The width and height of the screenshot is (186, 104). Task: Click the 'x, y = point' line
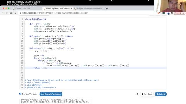[x=40, y=51]
